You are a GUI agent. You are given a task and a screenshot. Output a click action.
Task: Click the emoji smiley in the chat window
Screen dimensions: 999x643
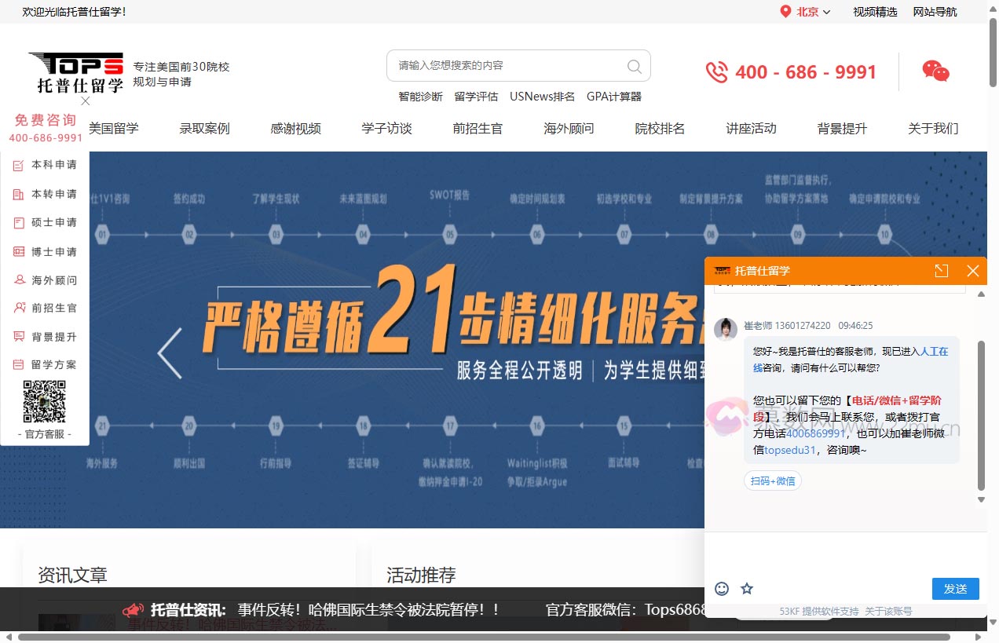pyautogui.click(x=721, y=588)
